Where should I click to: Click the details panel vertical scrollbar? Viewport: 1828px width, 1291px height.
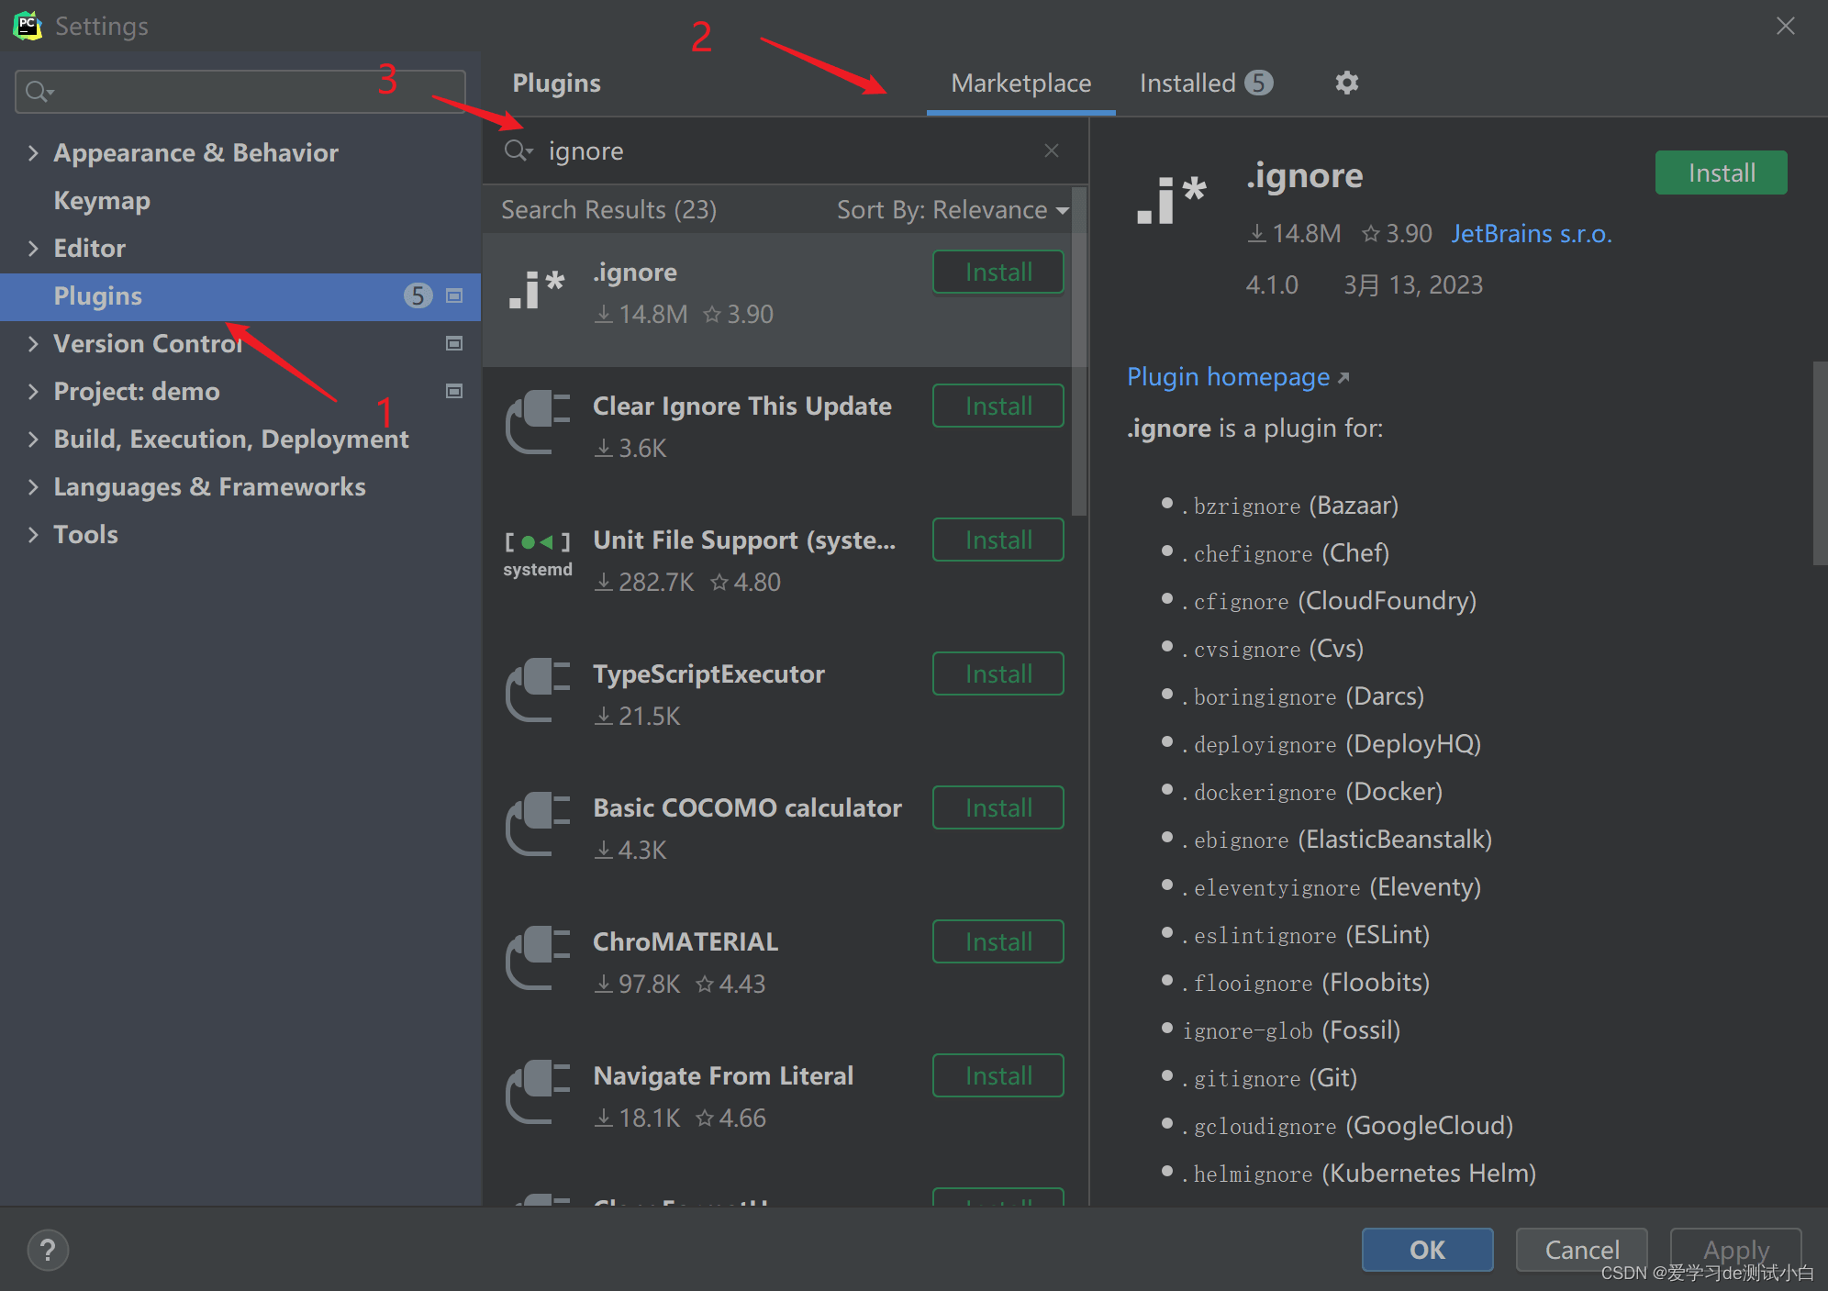1820,463
